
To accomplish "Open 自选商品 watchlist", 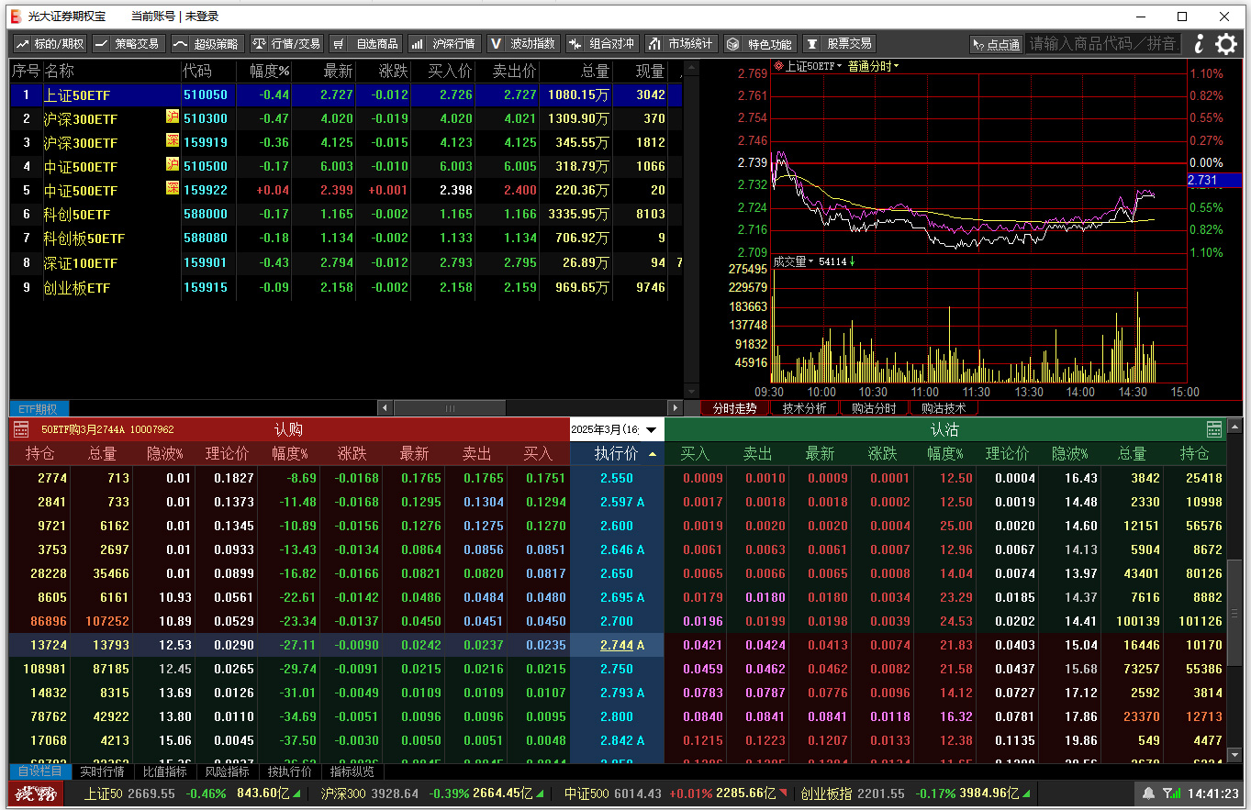I will [365, 43].
